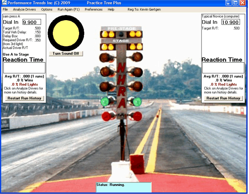249x194 pixels.
Task: Click left '.0 % Wins' statistic
Action: (25, 80)
